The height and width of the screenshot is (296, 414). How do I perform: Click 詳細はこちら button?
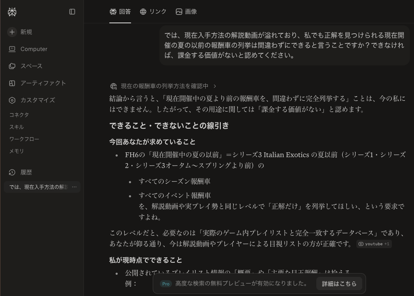339,284
